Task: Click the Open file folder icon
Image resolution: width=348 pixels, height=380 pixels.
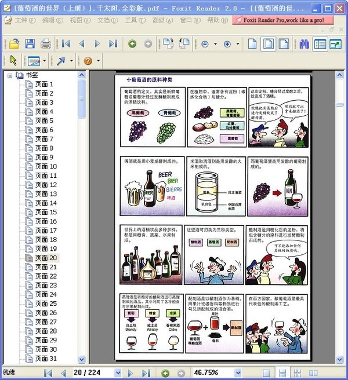Action: pyautogui.click(x=14, y=44)
